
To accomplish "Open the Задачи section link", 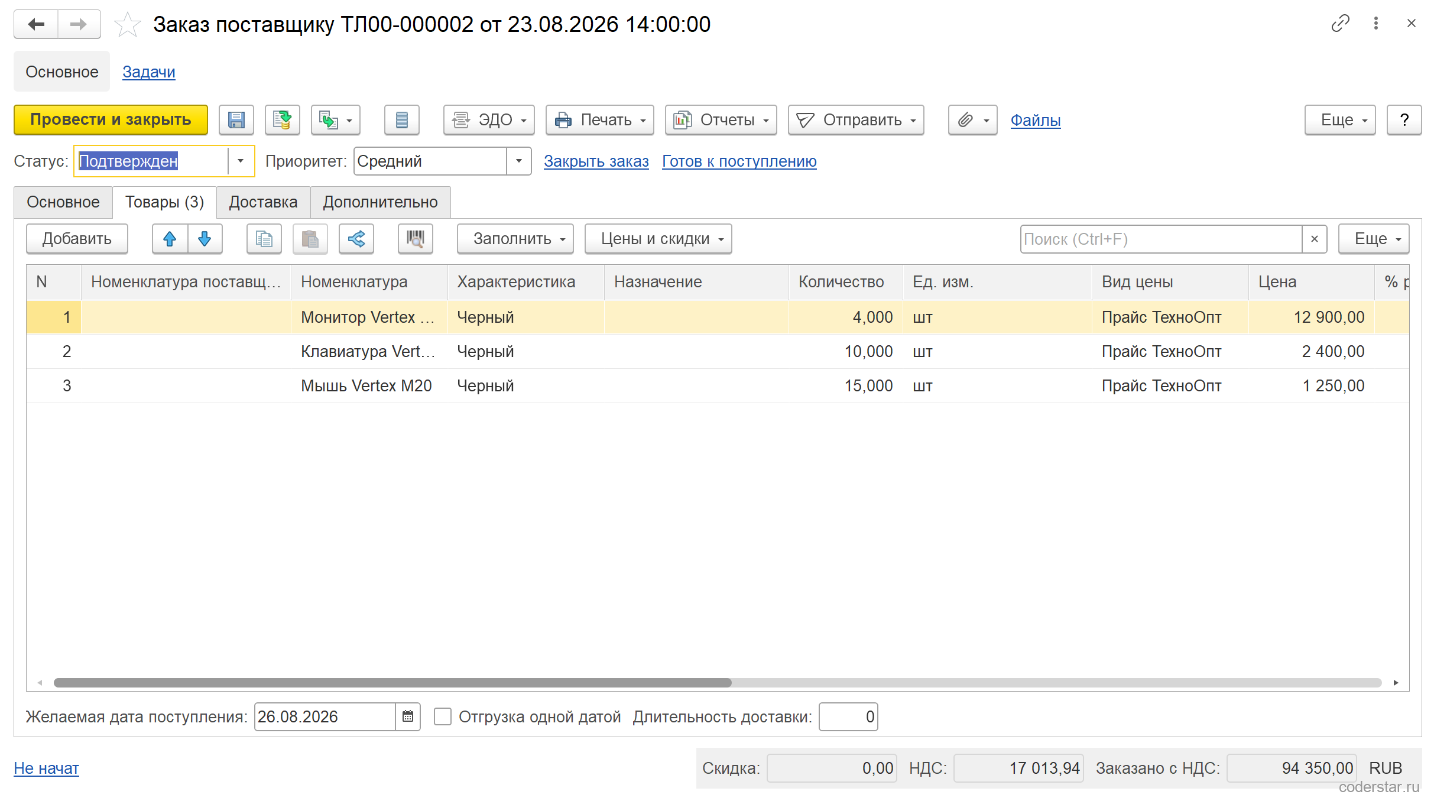I will coord(149,72).
